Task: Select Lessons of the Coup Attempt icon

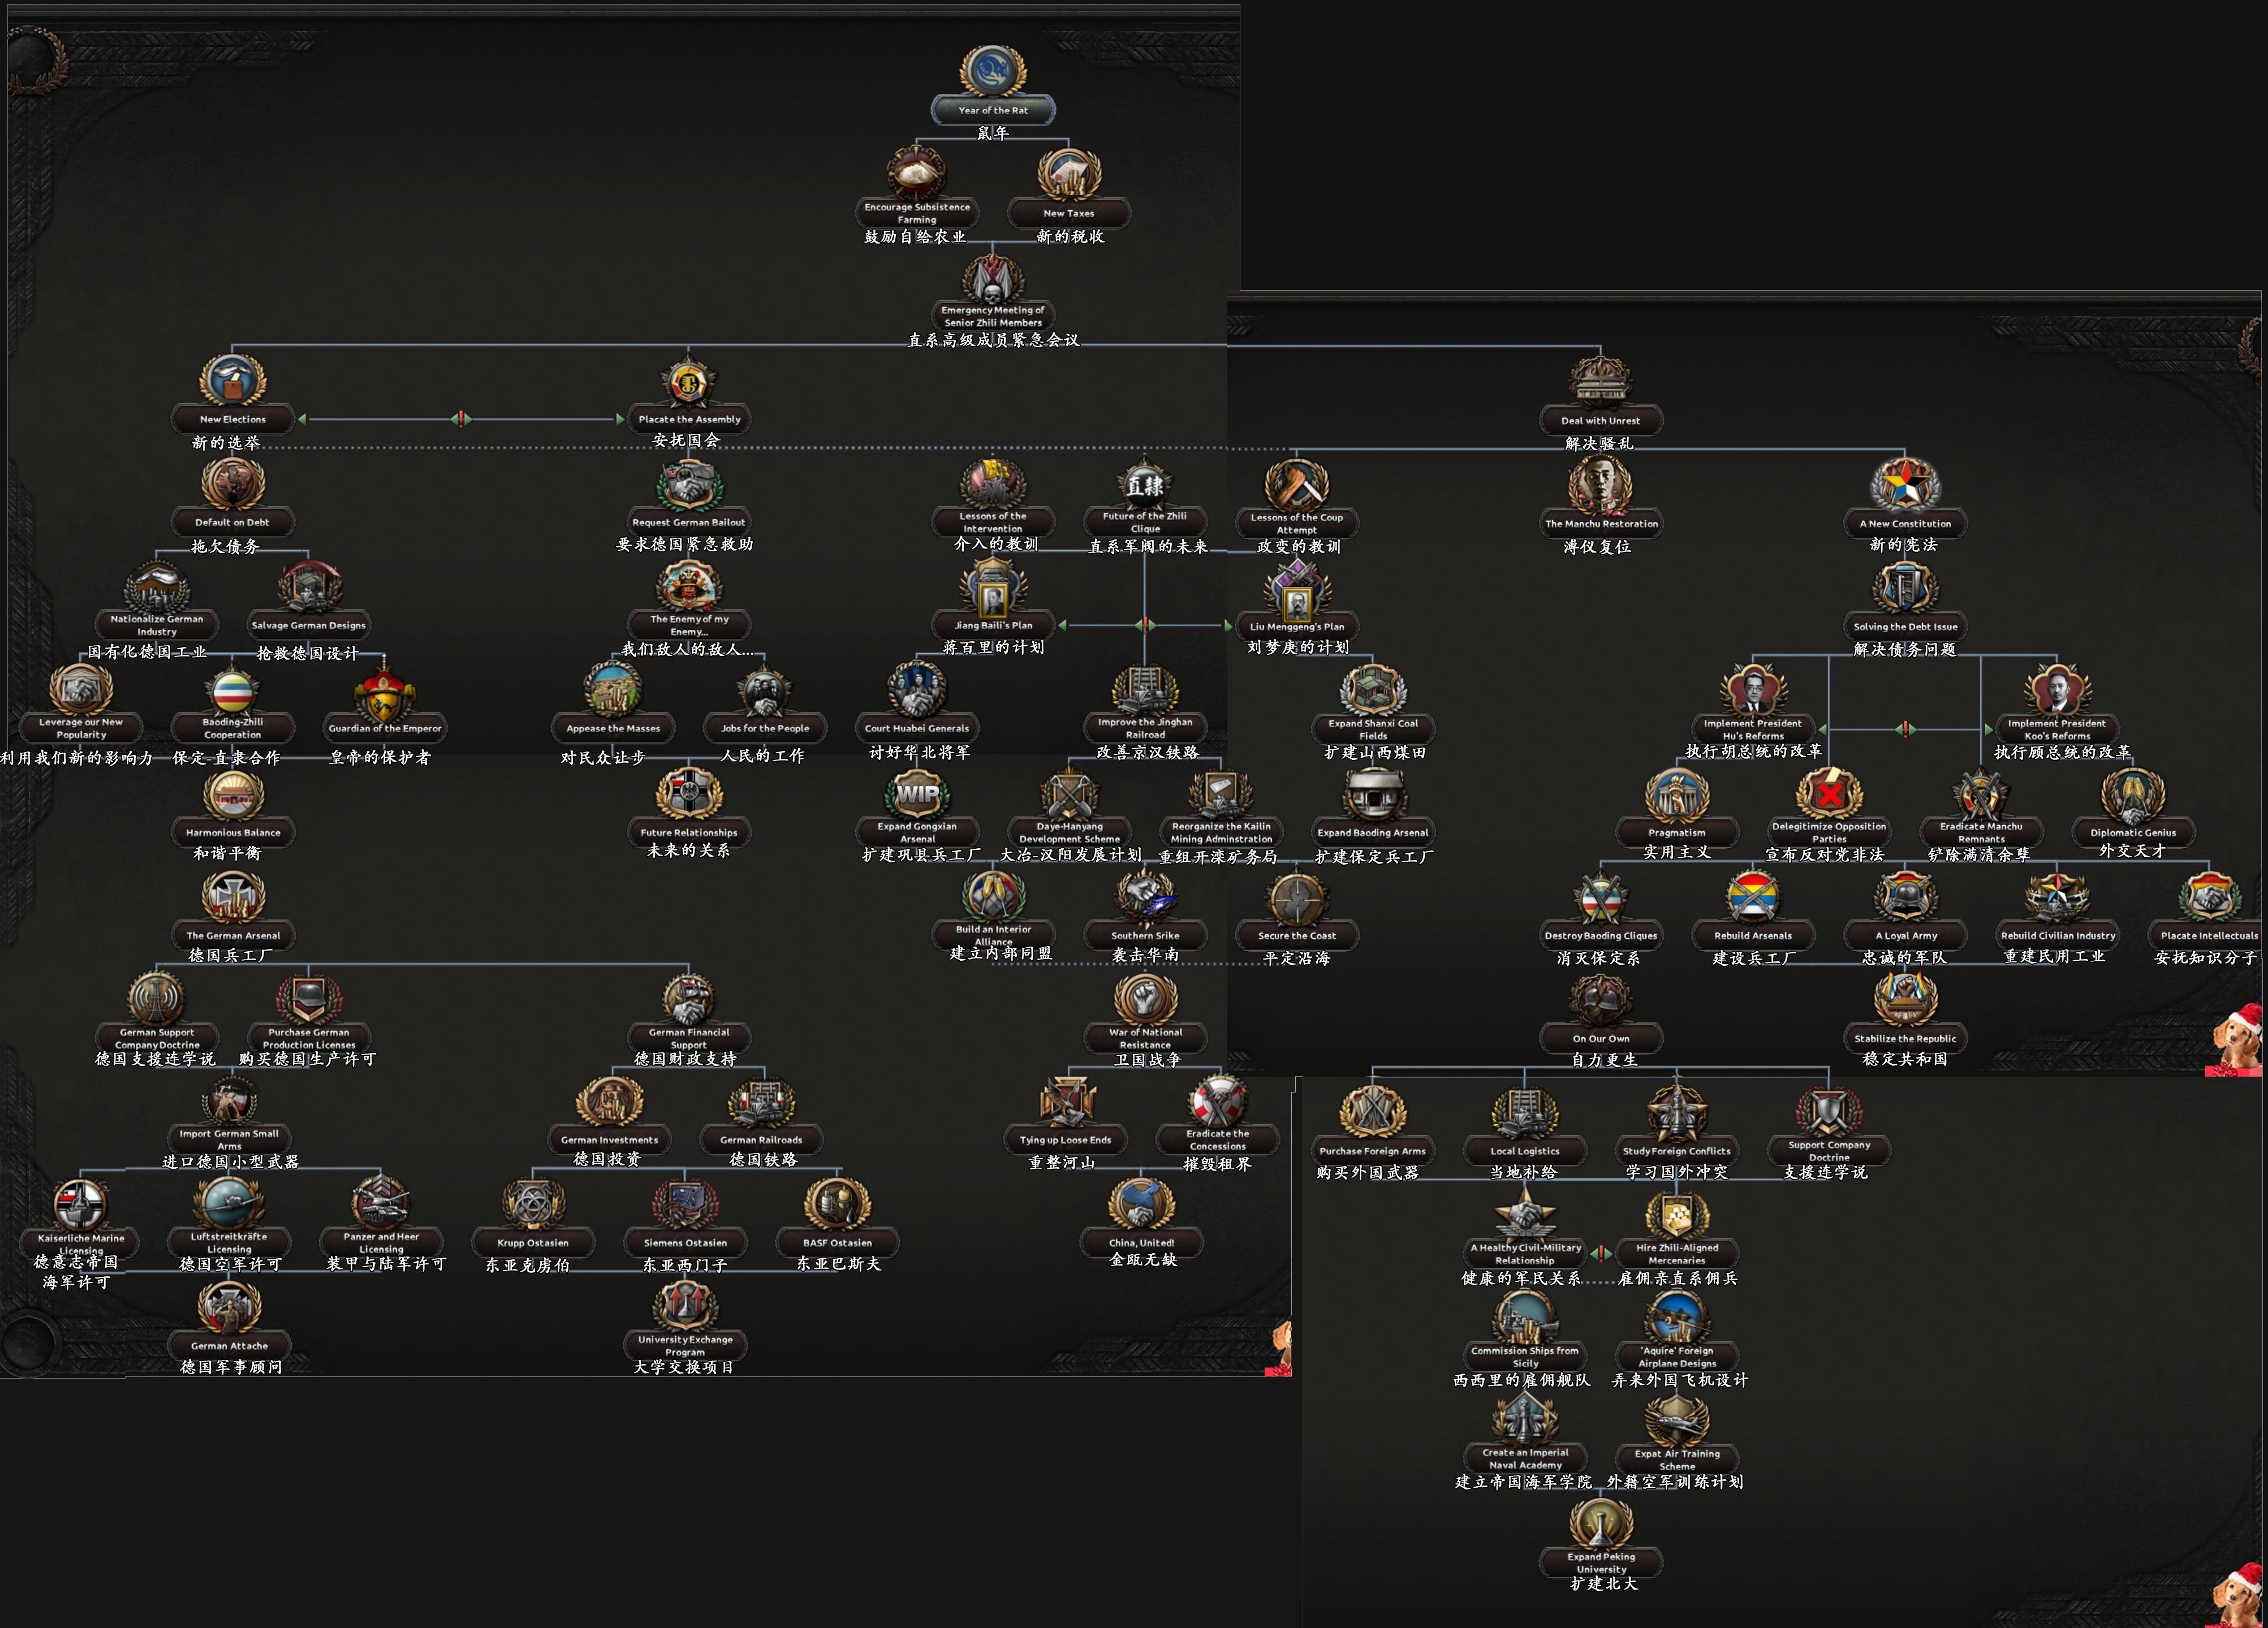Action: (1297, 485)
